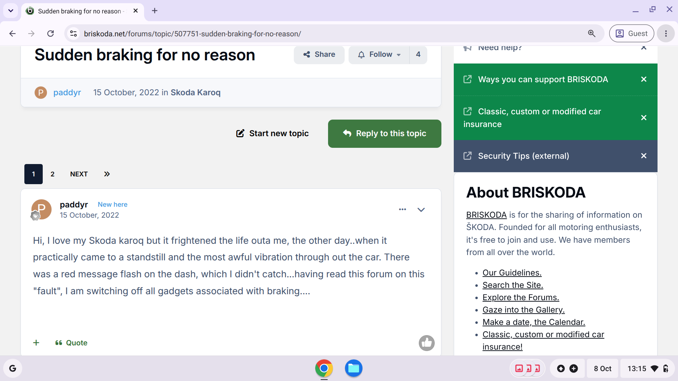Open the Follow dropdown
Screen dimensions: 678x381
pyautogui.click(x=379, y=54)
